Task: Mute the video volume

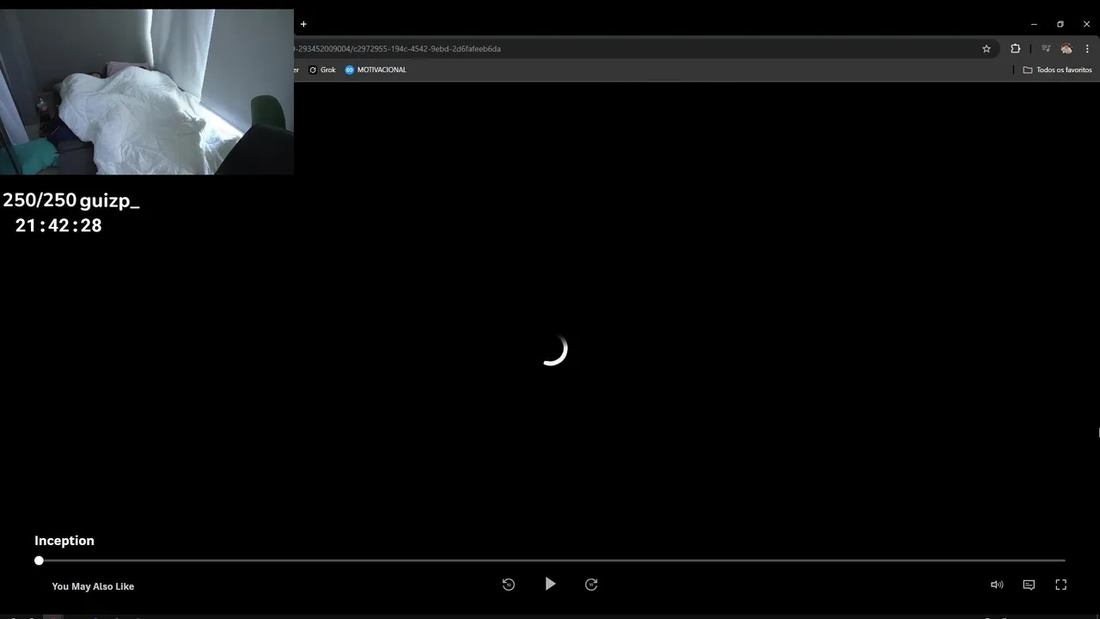Action: (997, 585)
